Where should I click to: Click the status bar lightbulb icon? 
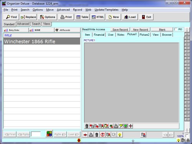[x=178, y=141]
